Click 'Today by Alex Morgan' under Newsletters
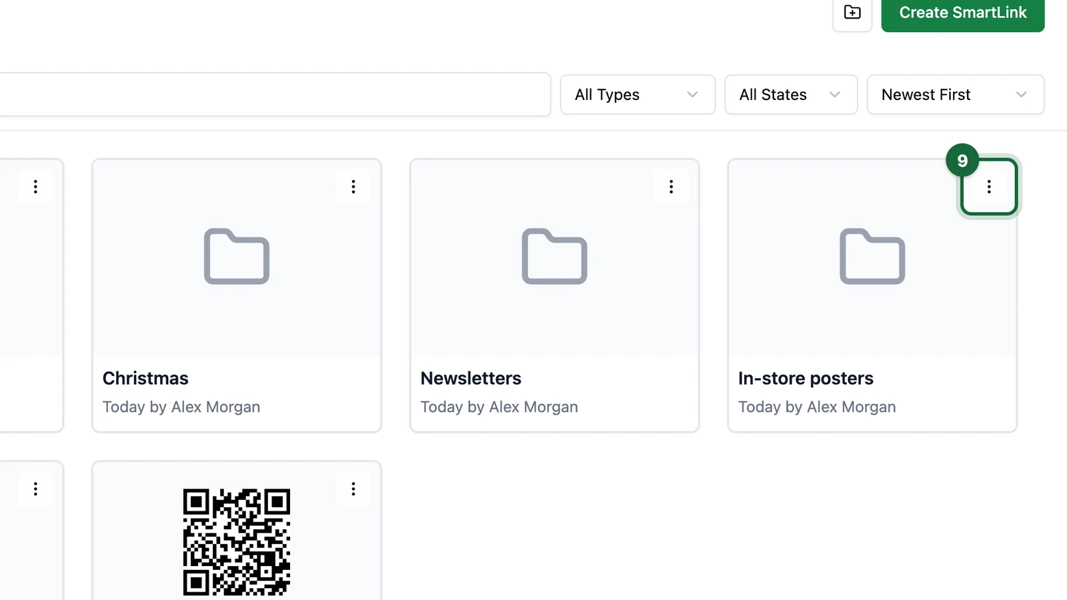 point(499,407)
